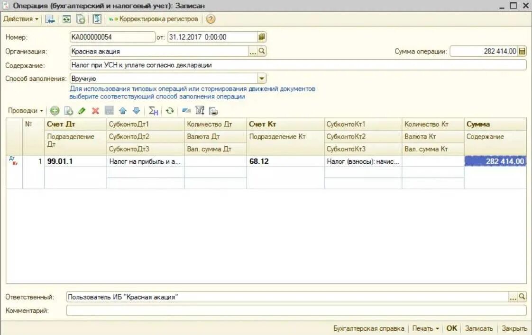Screen dimensions: 532x335
Task: Click the refresh arrows icon in Проводки toolbar
Action: coord(170,111)
